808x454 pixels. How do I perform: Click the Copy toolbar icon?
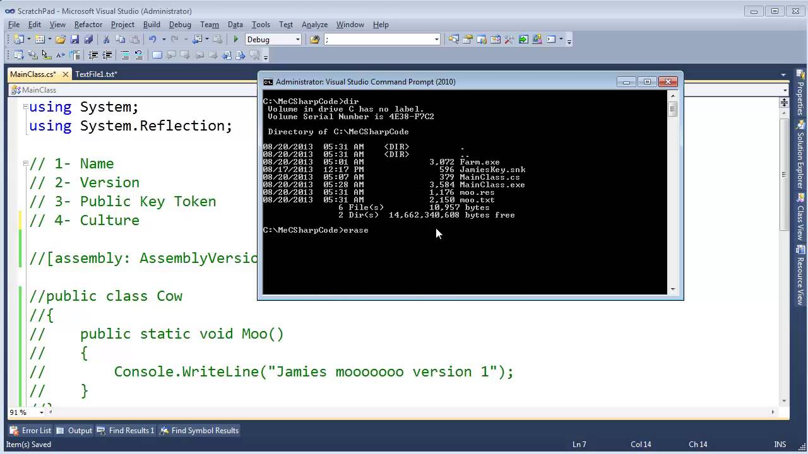click(120, 39)
